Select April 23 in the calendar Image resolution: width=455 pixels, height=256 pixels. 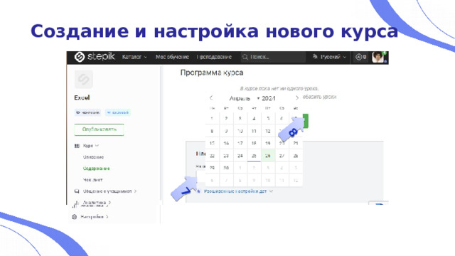coord(226,156)
